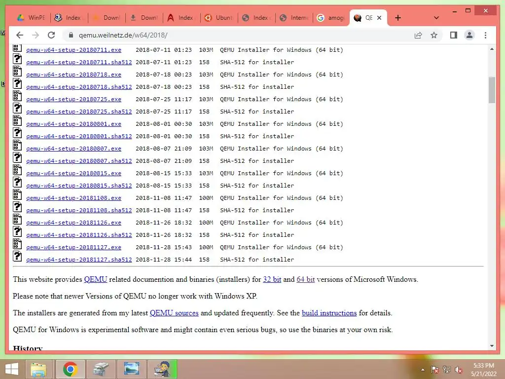Show hidden system tray icons
Viewport: 505px width, 379px height.
[423, 370]
